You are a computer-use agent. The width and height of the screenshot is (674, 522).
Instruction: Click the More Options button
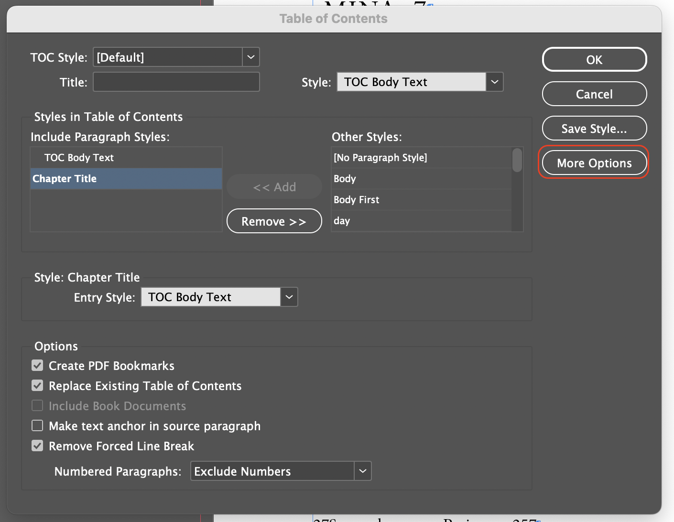(x=594, y=163)
